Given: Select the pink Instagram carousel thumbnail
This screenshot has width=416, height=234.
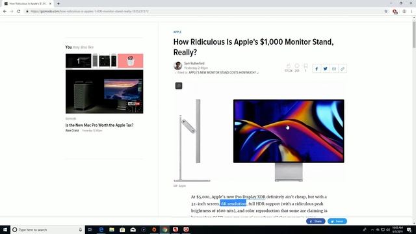Looking at the screenshot, I should coord(130,60).
